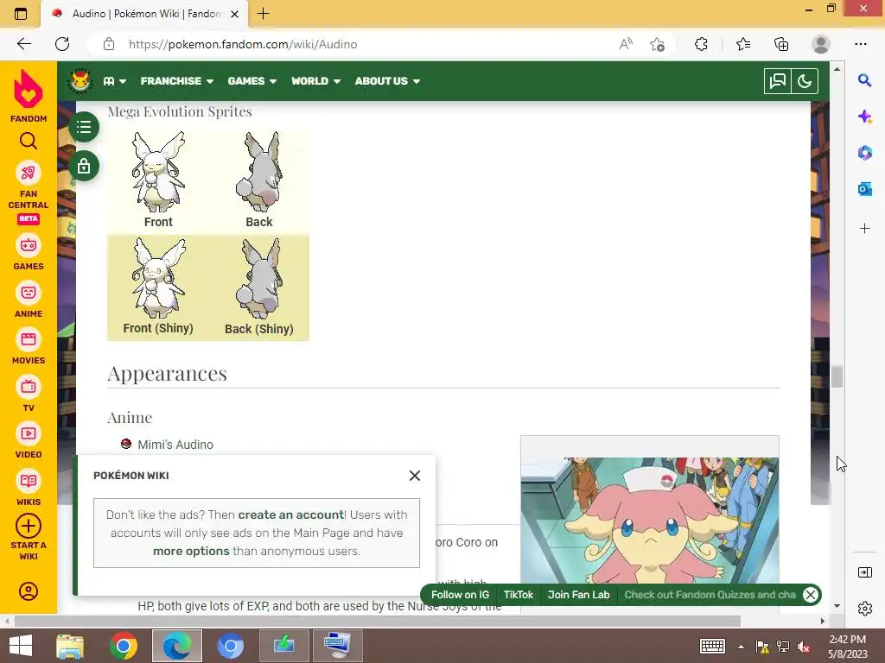Open browser Extensions icon

701,44
